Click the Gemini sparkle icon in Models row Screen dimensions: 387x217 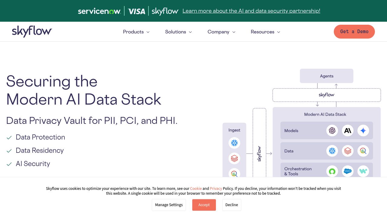[363, 131]
